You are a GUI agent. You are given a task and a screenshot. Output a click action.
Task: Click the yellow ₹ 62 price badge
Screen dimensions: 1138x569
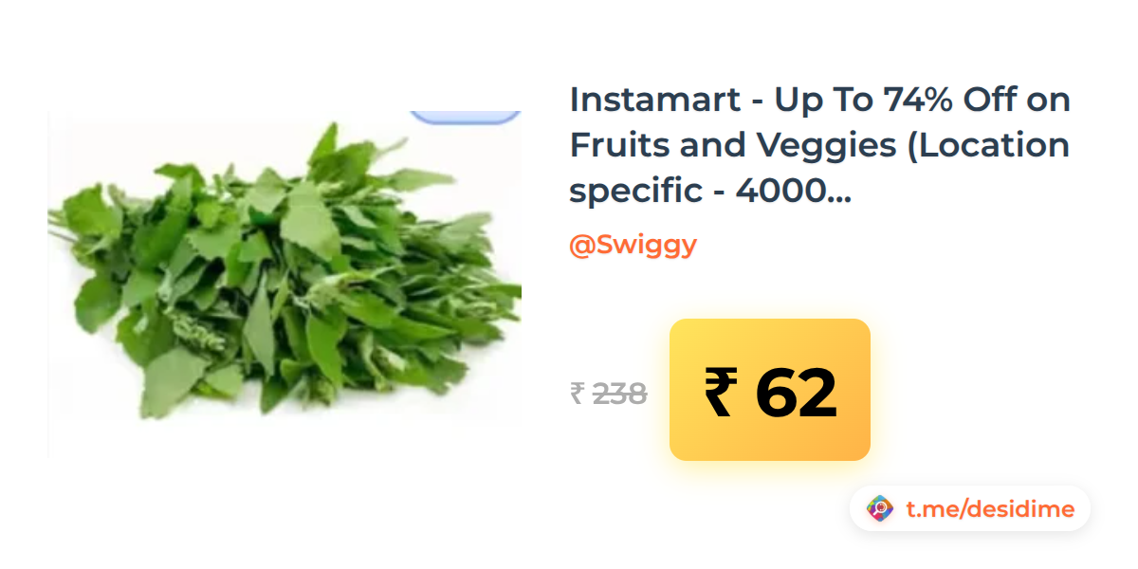(x=770, y=390)
